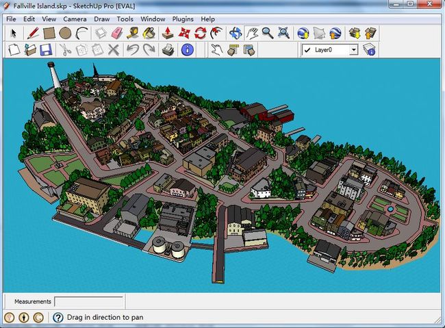Screen dimensions: 445x328
Task: Click the Toggle Terrain icon
Action: pos(319,34)
